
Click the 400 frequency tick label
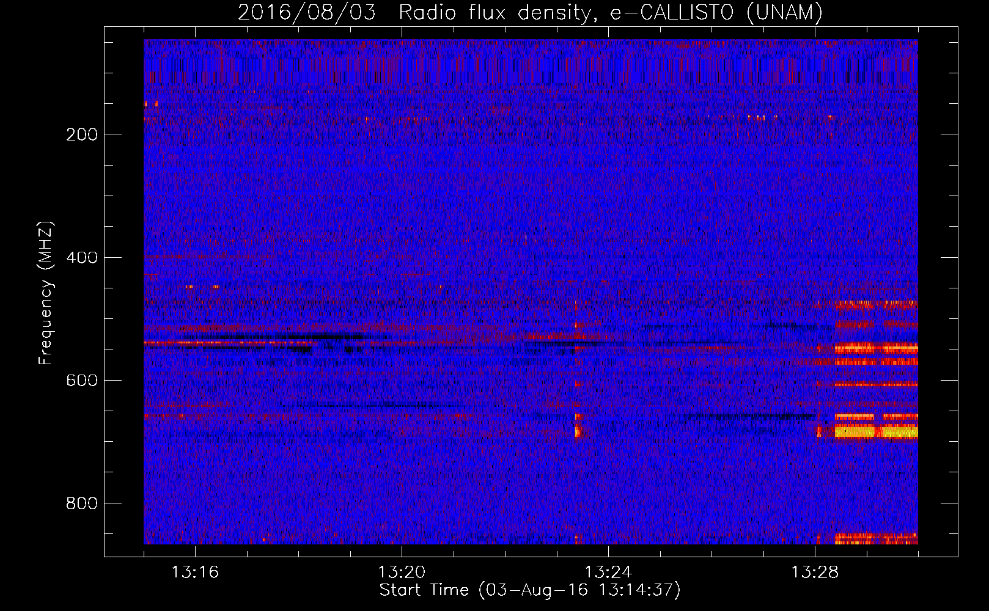coord(81,257)
